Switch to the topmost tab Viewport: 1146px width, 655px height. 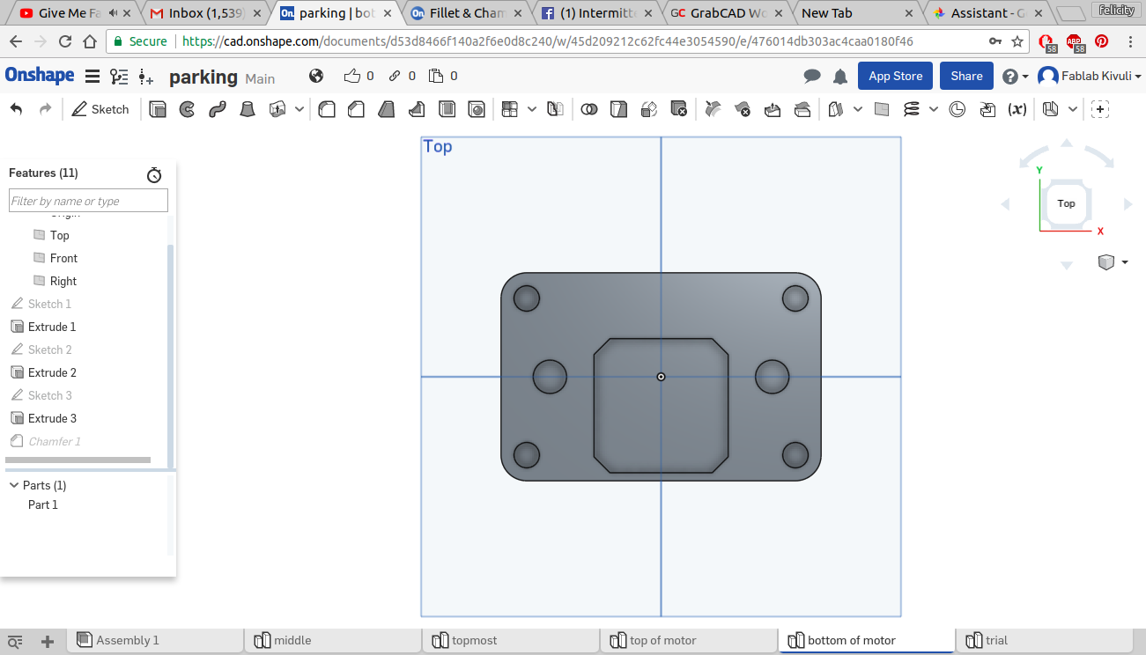474,640
